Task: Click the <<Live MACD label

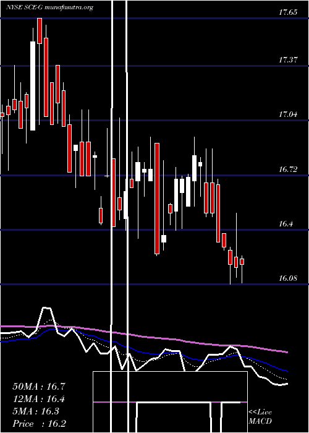Action: (x=260, y=417)
